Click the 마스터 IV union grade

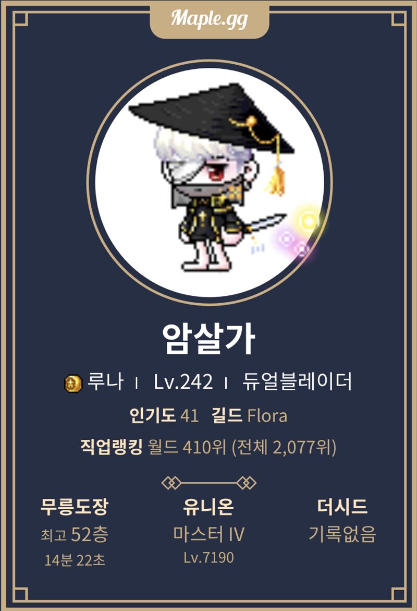(208, 534)
